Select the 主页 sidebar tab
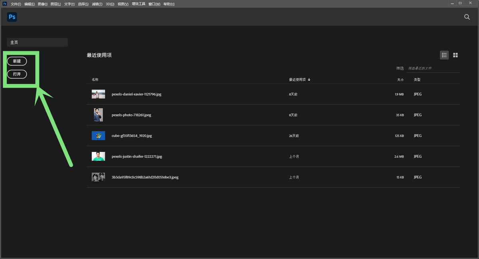 [37, 42]
